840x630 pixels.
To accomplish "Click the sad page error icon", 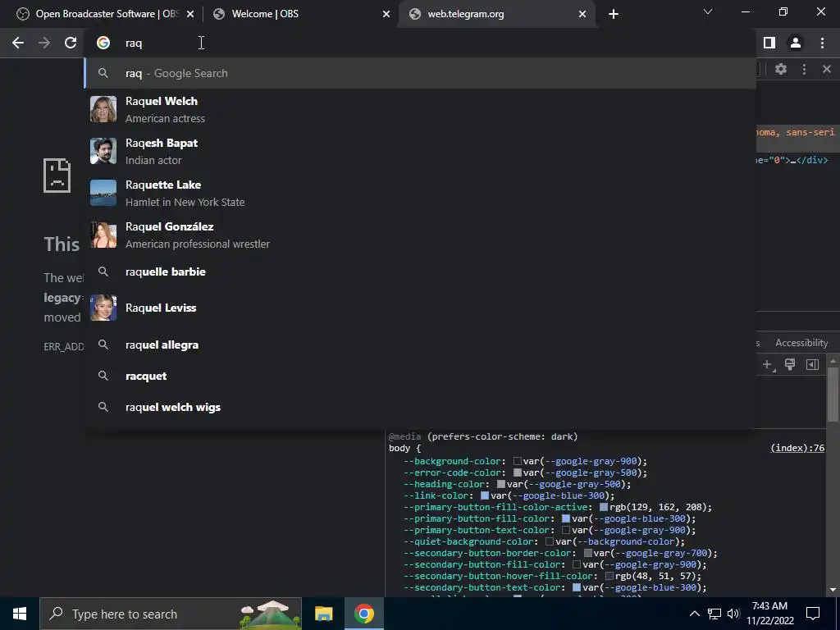I will pos(57,176).
